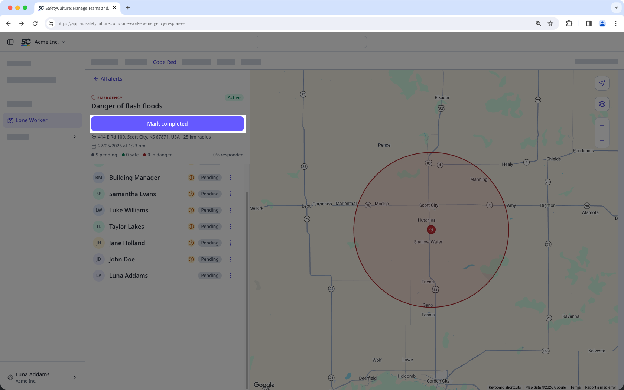Click the Mark completed button
Screen dimensions: 624x390
coord(168,124)
